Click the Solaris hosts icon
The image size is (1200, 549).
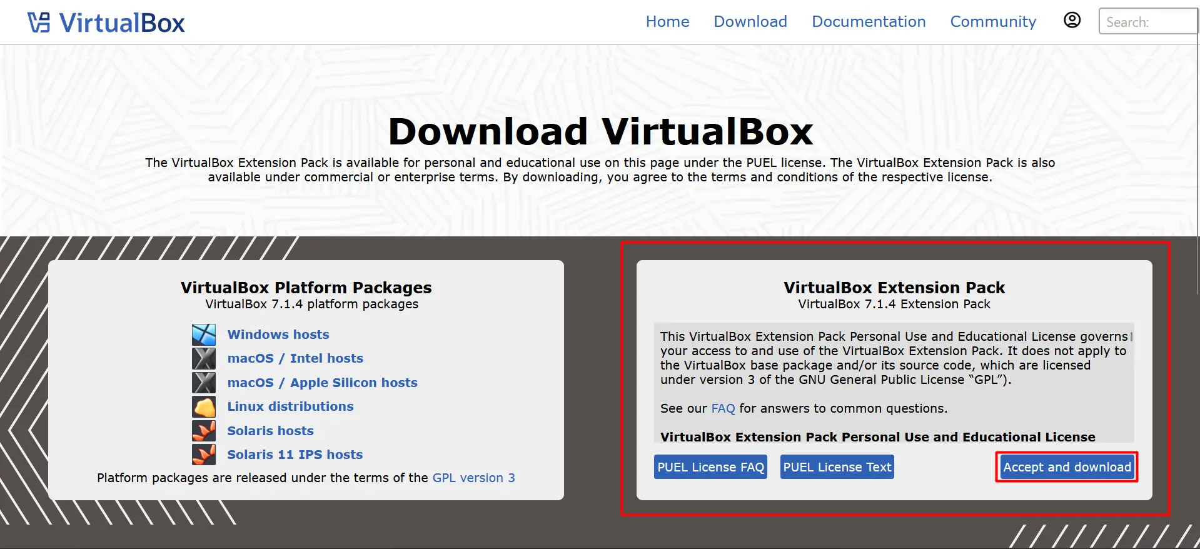[x=204, y=431]
